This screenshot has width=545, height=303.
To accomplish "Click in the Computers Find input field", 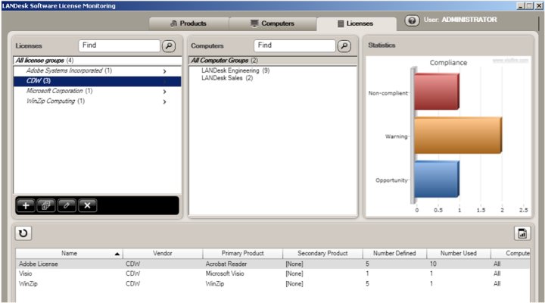I will coord(294,46).
